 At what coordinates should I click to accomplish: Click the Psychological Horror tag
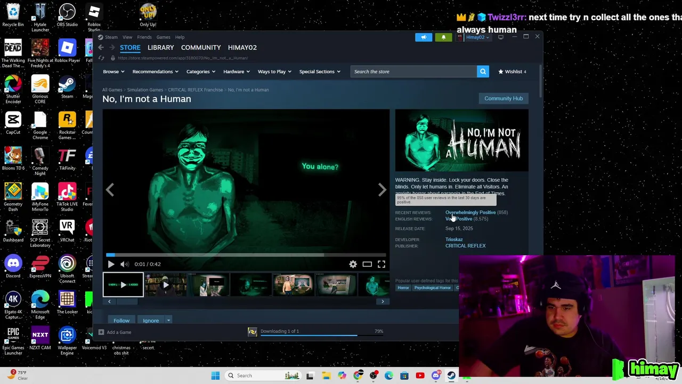click(x=433, y=288)
